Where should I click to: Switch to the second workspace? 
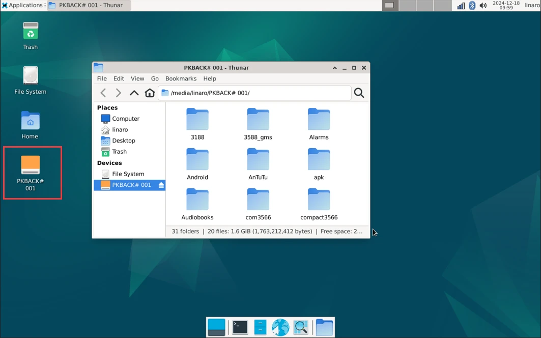point(408,5)
